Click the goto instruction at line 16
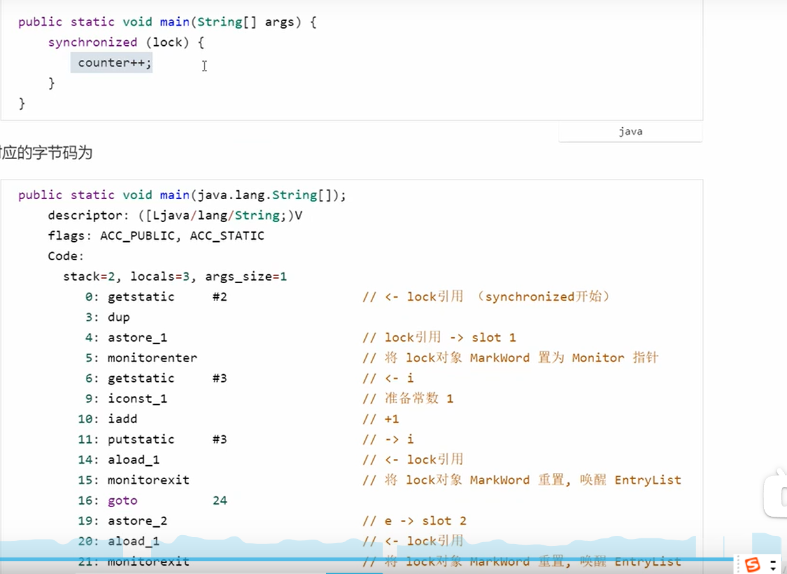The image size is (787, 574). [x=122, y=500]
